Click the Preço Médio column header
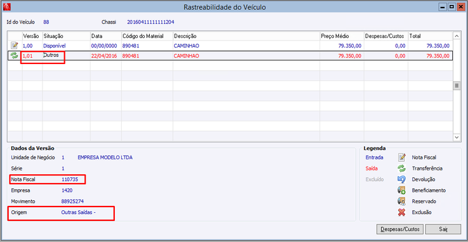 click(342, 36)
